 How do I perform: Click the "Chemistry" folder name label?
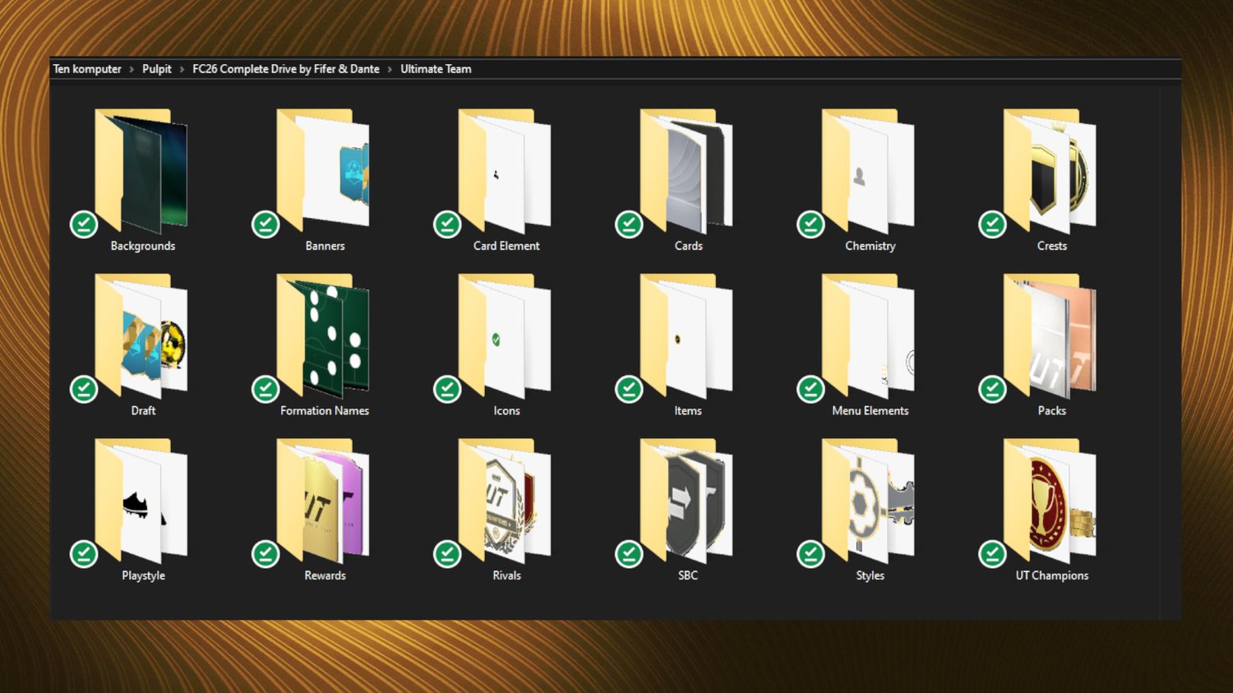click(x=870, y=246)
